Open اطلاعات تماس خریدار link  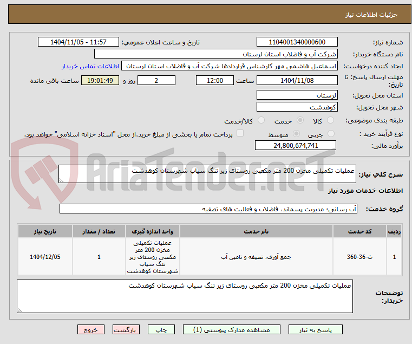(90, 66)
